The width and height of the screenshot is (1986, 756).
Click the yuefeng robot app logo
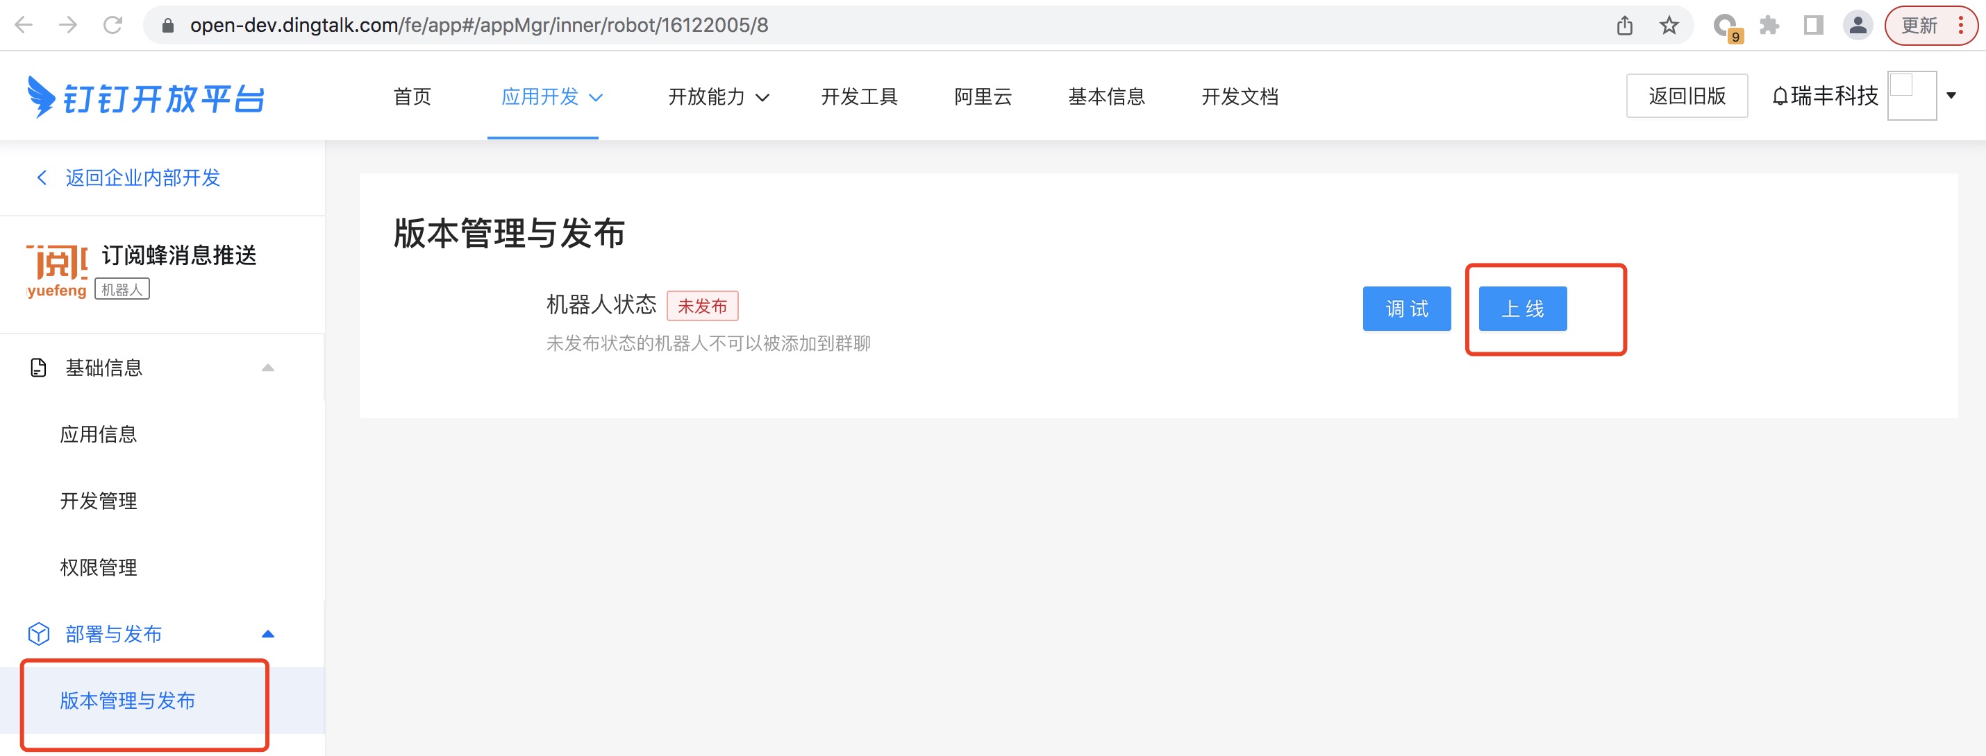pyautogui.click(x=57, y=271)
